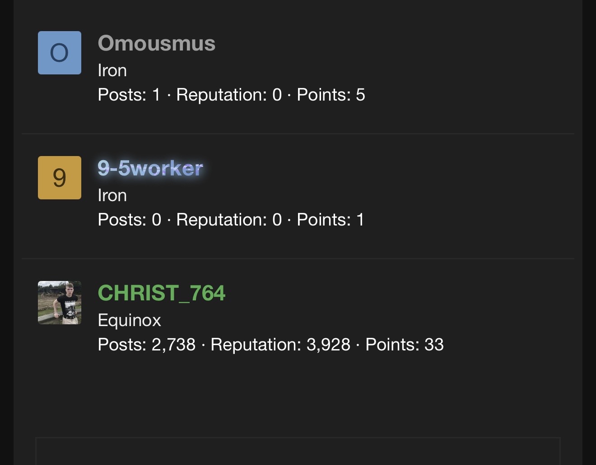The image size is (596, 465).
Task: Click "Posts: 1" for Omousmus
Action: point(129,95)
